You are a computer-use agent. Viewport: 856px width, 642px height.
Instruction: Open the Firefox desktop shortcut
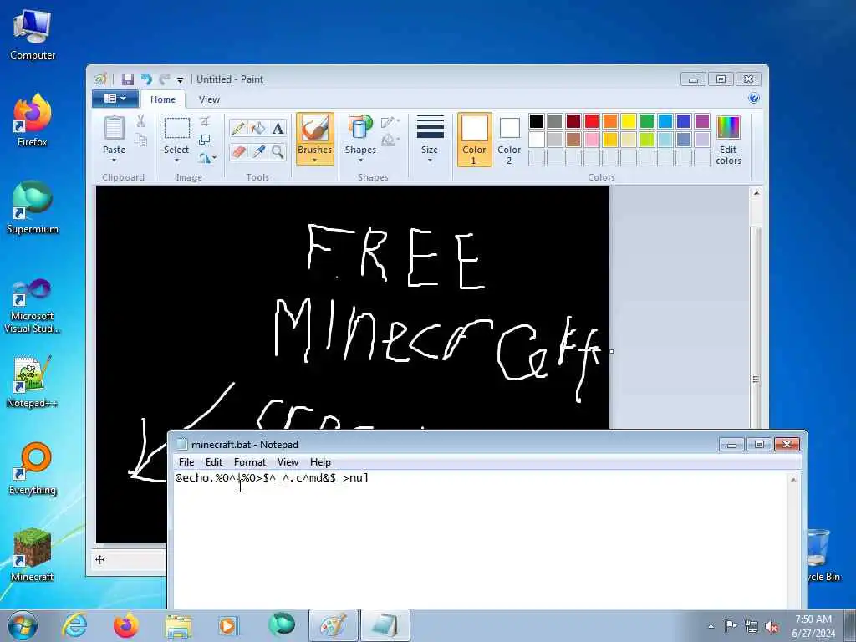point(33,120)
